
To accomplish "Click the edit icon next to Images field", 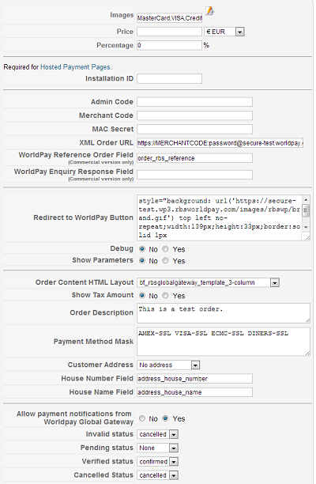I will (x=209, y=11).
